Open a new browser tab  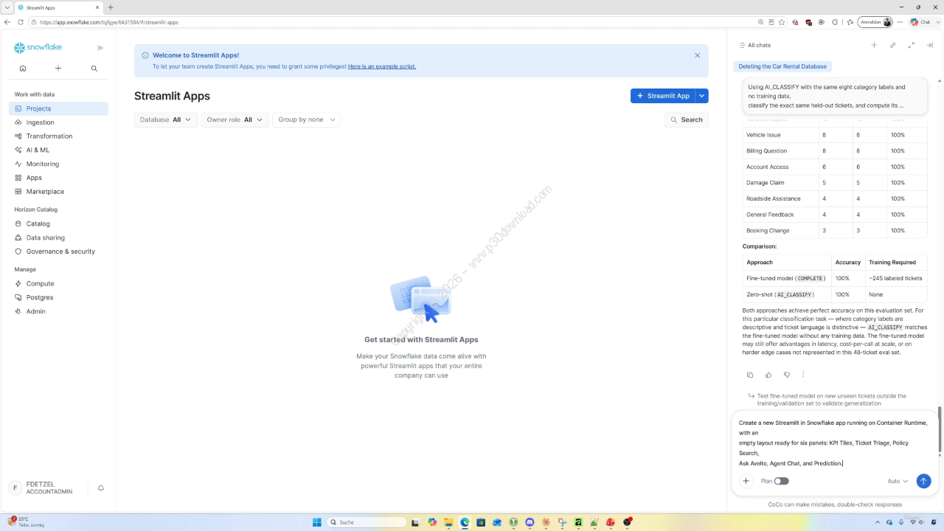pos(111,7)
